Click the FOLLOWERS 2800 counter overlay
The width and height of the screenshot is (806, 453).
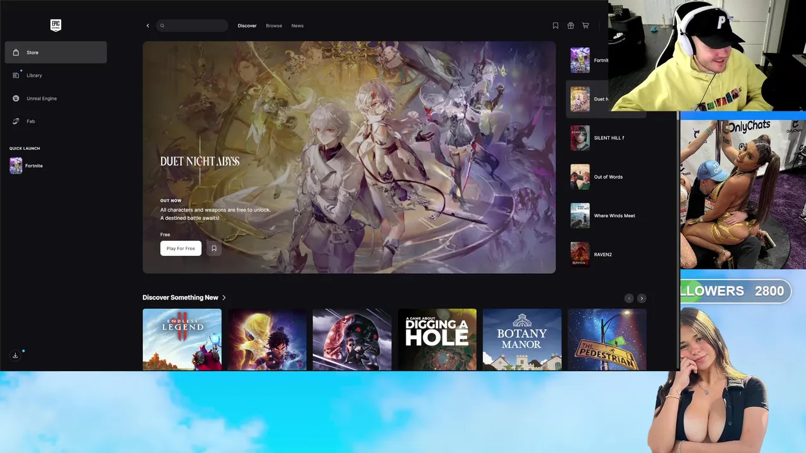(735, 291)
